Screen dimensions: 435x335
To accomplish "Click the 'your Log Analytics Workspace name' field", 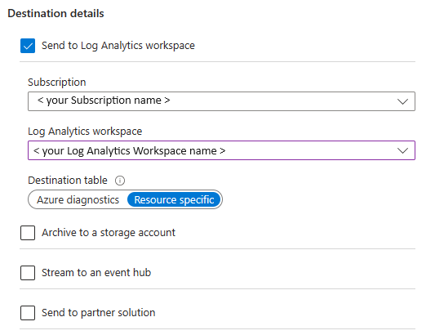I will [221, 150].
